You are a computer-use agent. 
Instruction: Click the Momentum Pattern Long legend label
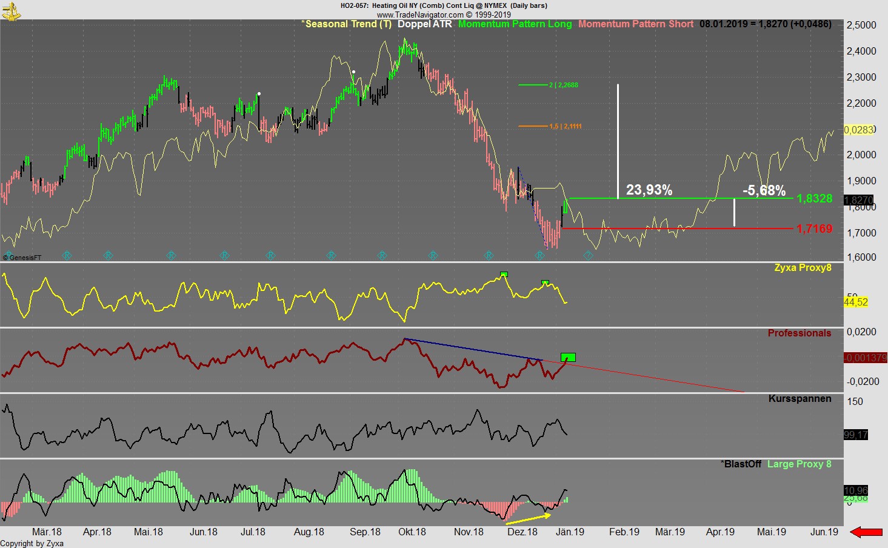pos(515,24)
